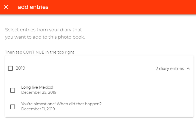The height and width of the screenshot is (120, 196).
Task: Click empty middle of the 2019 header row
Action: coord(89,68)
